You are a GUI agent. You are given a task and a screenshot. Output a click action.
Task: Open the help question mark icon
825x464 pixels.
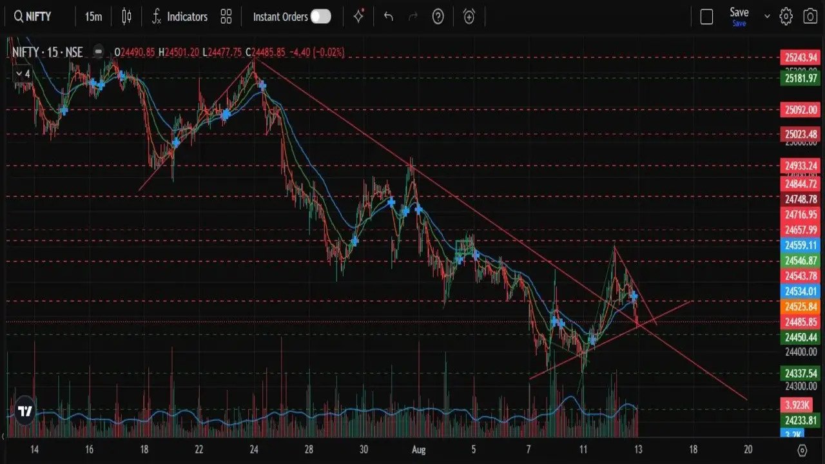(x=438, y=17)
